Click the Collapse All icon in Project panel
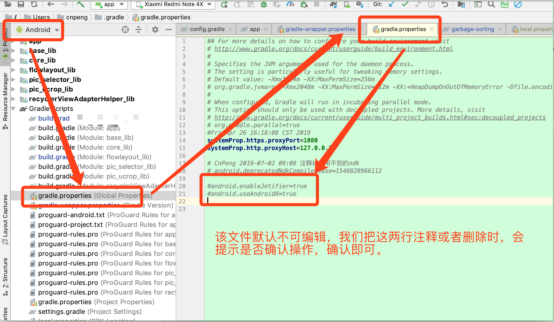554x322 pixels. pos(138,30)
